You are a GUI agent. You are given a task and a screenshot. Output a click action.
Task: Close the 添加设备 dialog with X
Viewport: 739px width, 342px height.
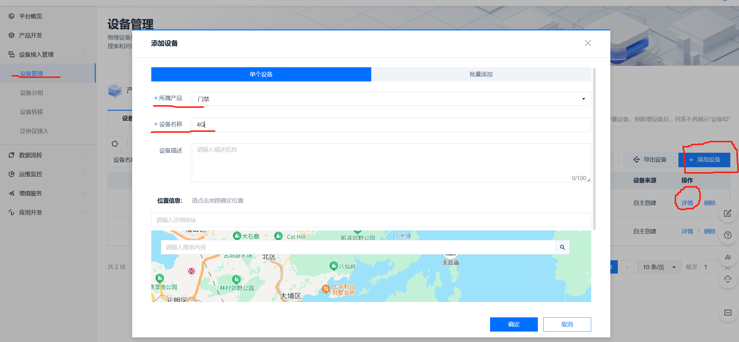click(588, 43)
